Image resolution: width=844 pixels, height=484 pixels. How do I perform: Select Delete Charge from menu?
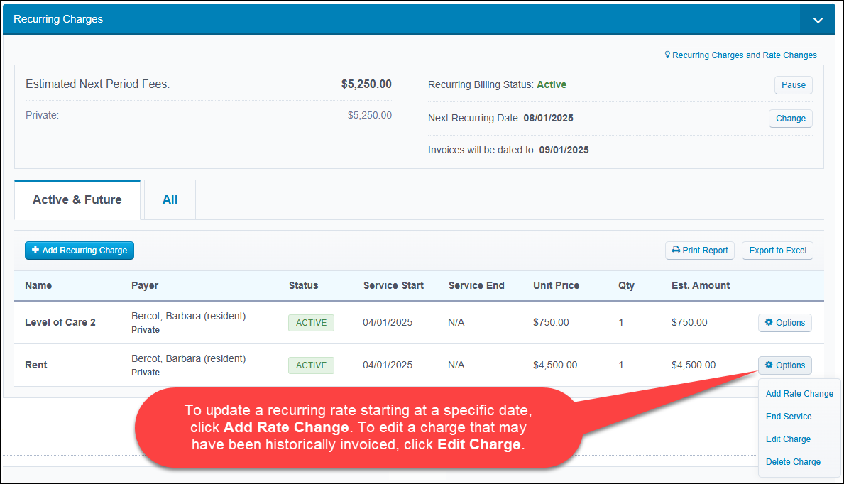point(793,461)
